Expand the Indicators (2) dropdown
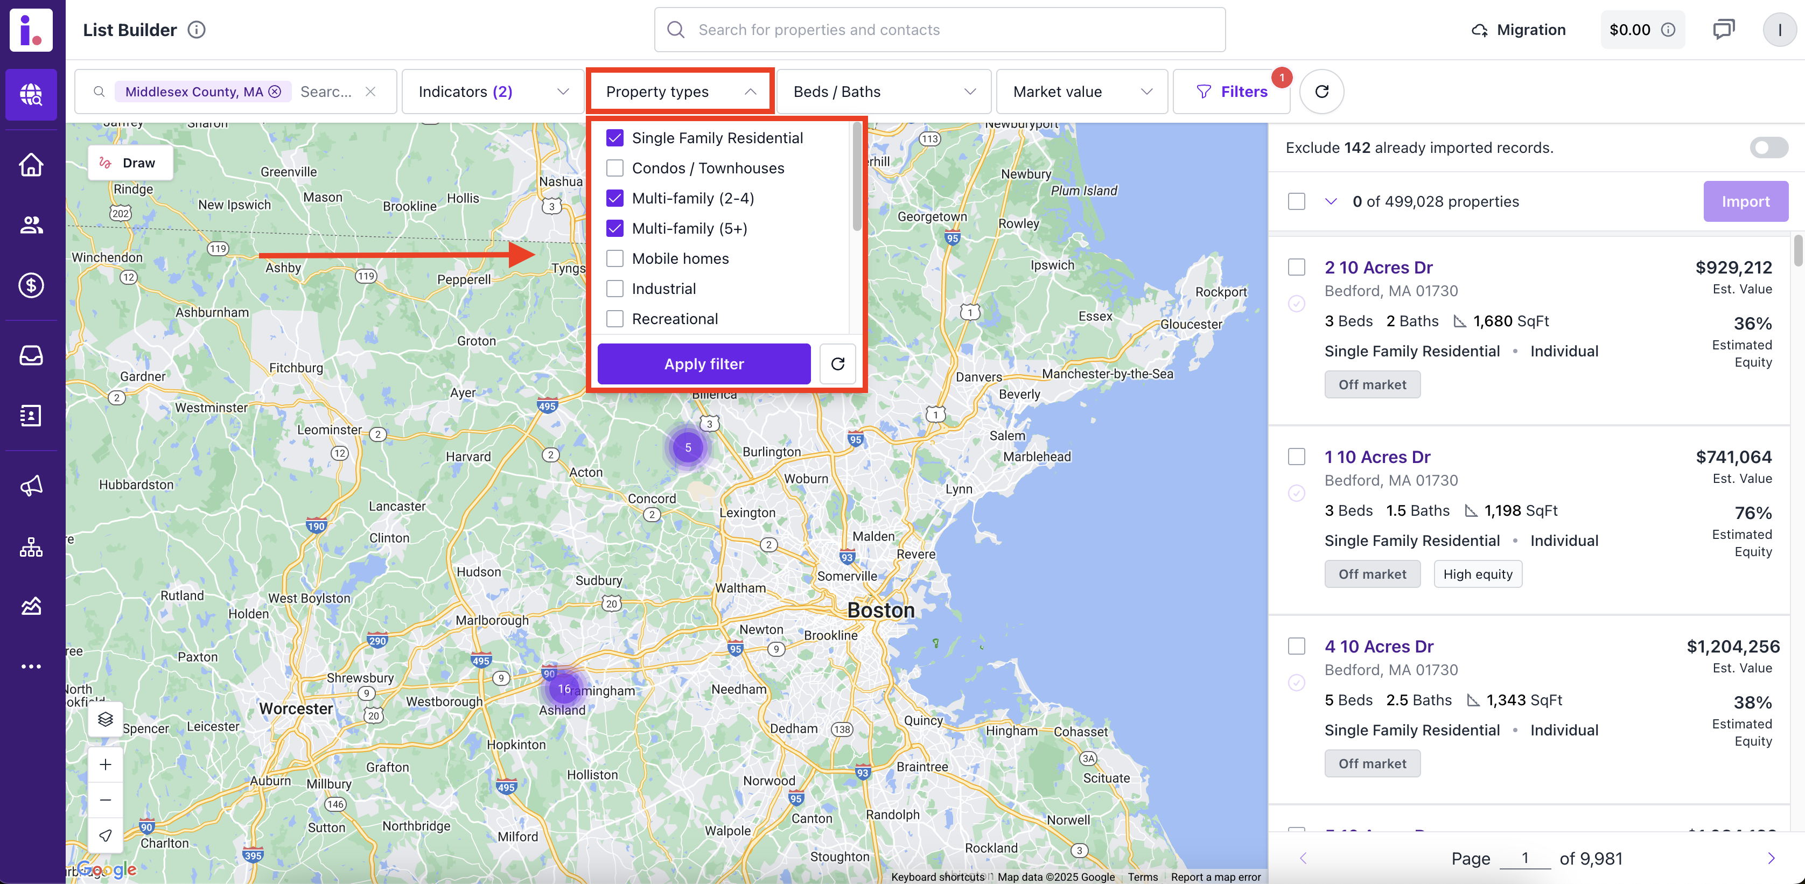The width and height of the screenshot is (1805, 884). tap(493, 92)
